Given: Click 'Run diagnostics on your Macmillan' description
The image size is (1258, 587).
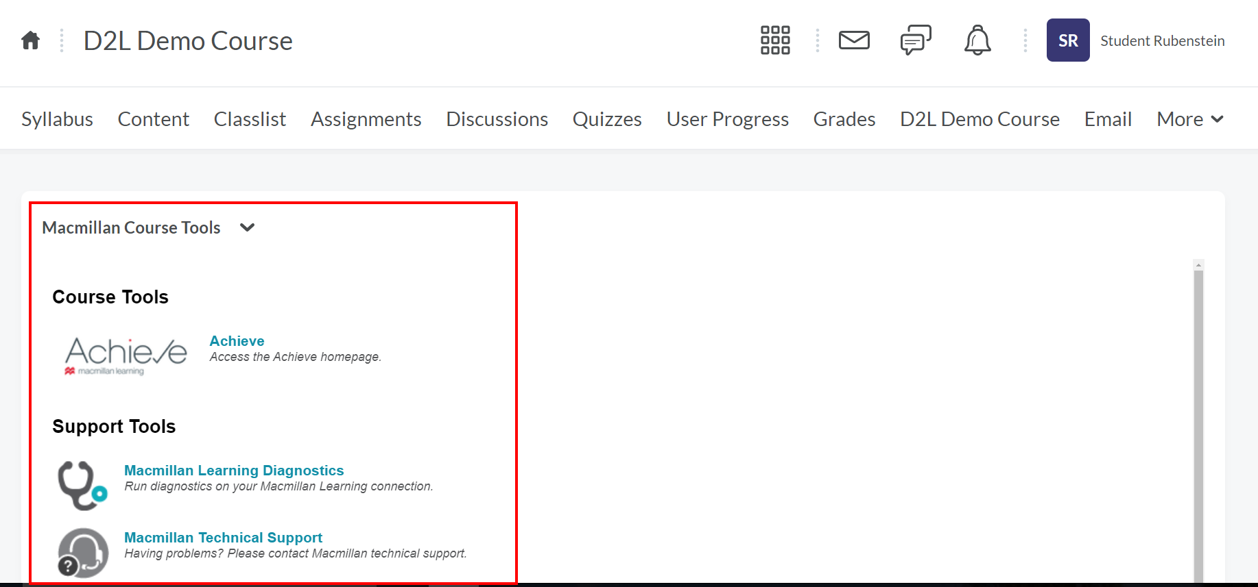Looking at the screenshot, I should [x=278, y=486].
